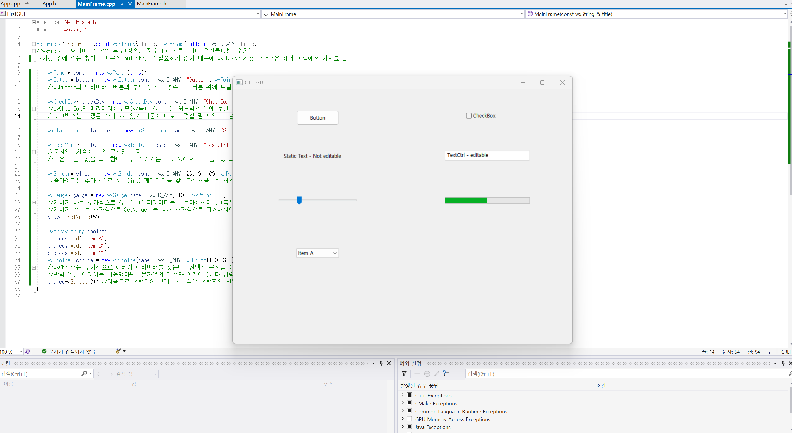This screenshot has height=433, width=792.
Task: Click the code cleanup broom icon
Action: (118, 351)
